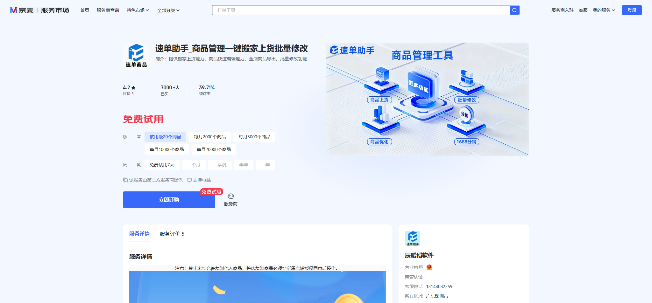This screenshot has width=652, height=303.
Task: Click the 39.71% renewal rate
Action: click(207, 87)
